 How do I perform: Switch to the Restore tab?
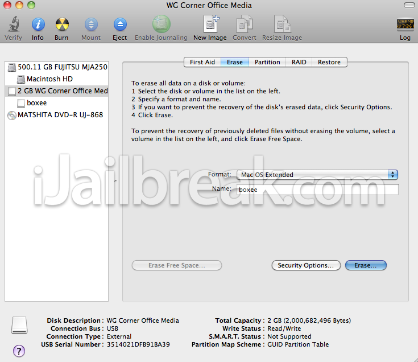pos(329,62)
